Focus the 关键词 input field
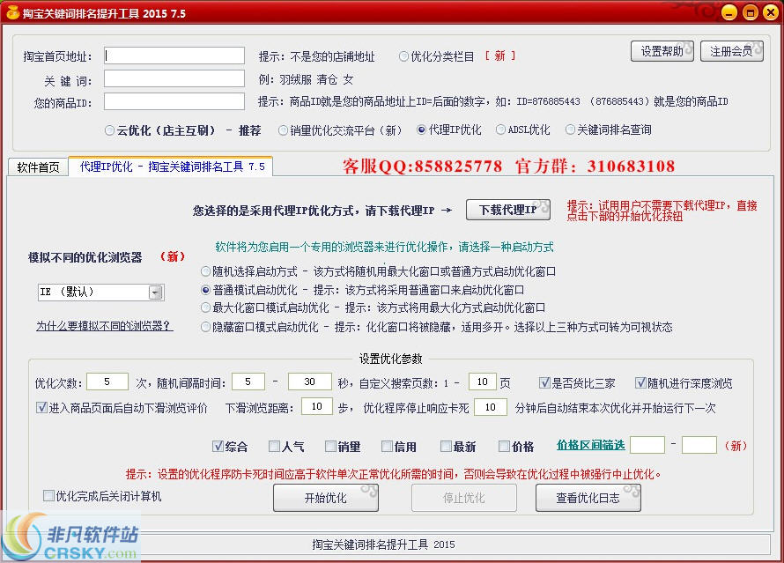Screen dimensions: 784x563 point(174,78)
